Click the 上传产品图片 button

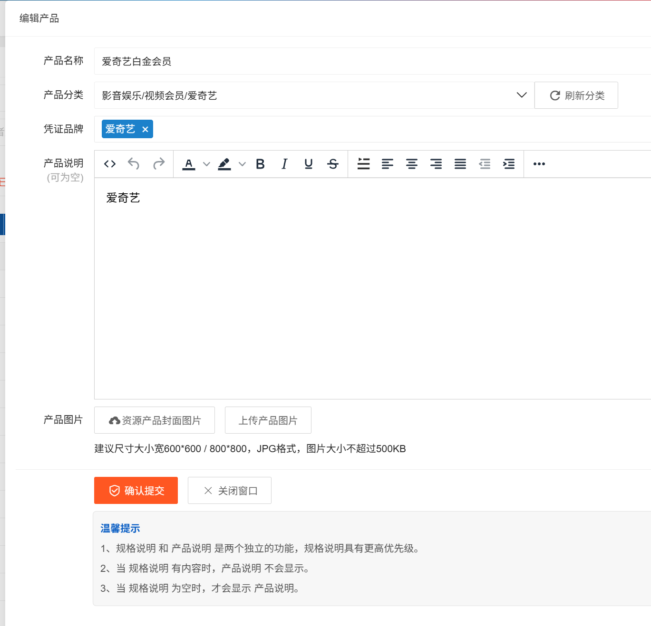tap(268, 420)
